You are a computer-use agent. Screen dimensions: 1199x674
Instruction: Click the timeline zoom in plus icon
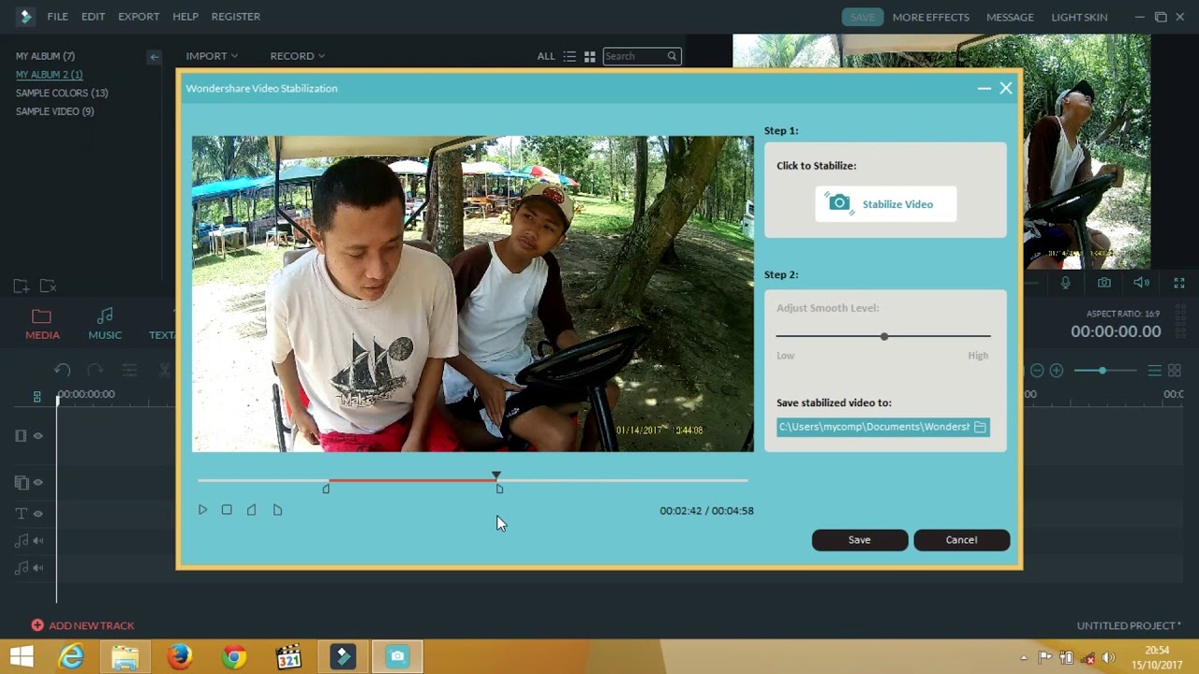tap(1057, 371)
